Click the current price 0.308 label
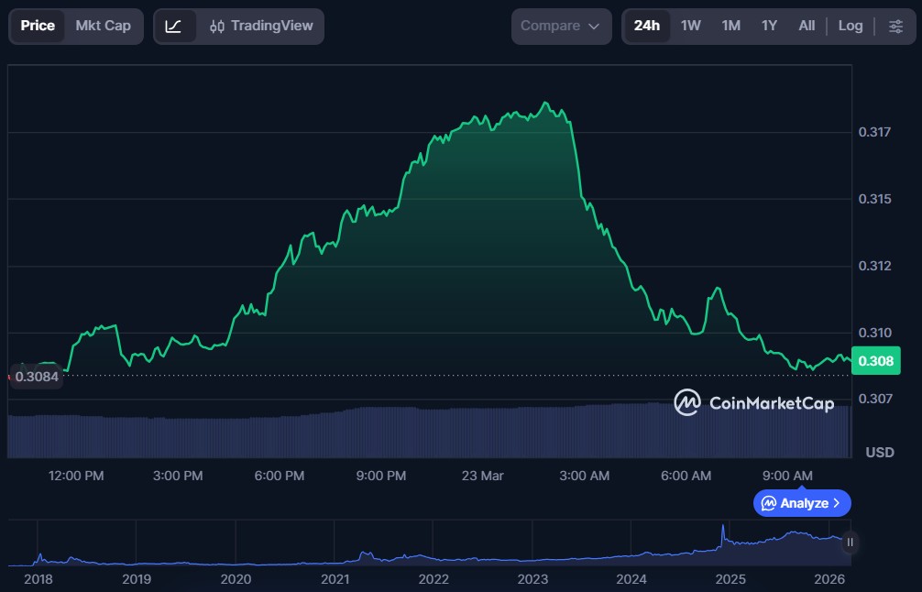Screen dimensions: 922x592 click(875, 361)
